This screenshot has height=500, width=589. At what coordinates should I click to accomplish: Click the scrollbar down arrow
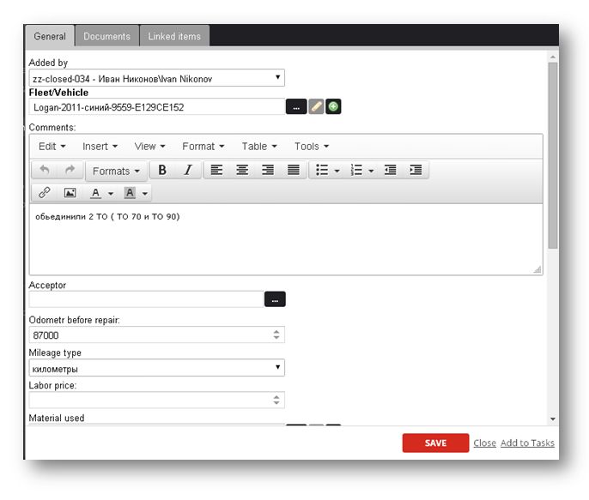(553, 419)
